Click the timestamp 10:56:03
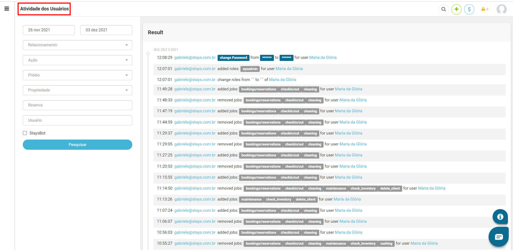513x250 pixels. 165,232
